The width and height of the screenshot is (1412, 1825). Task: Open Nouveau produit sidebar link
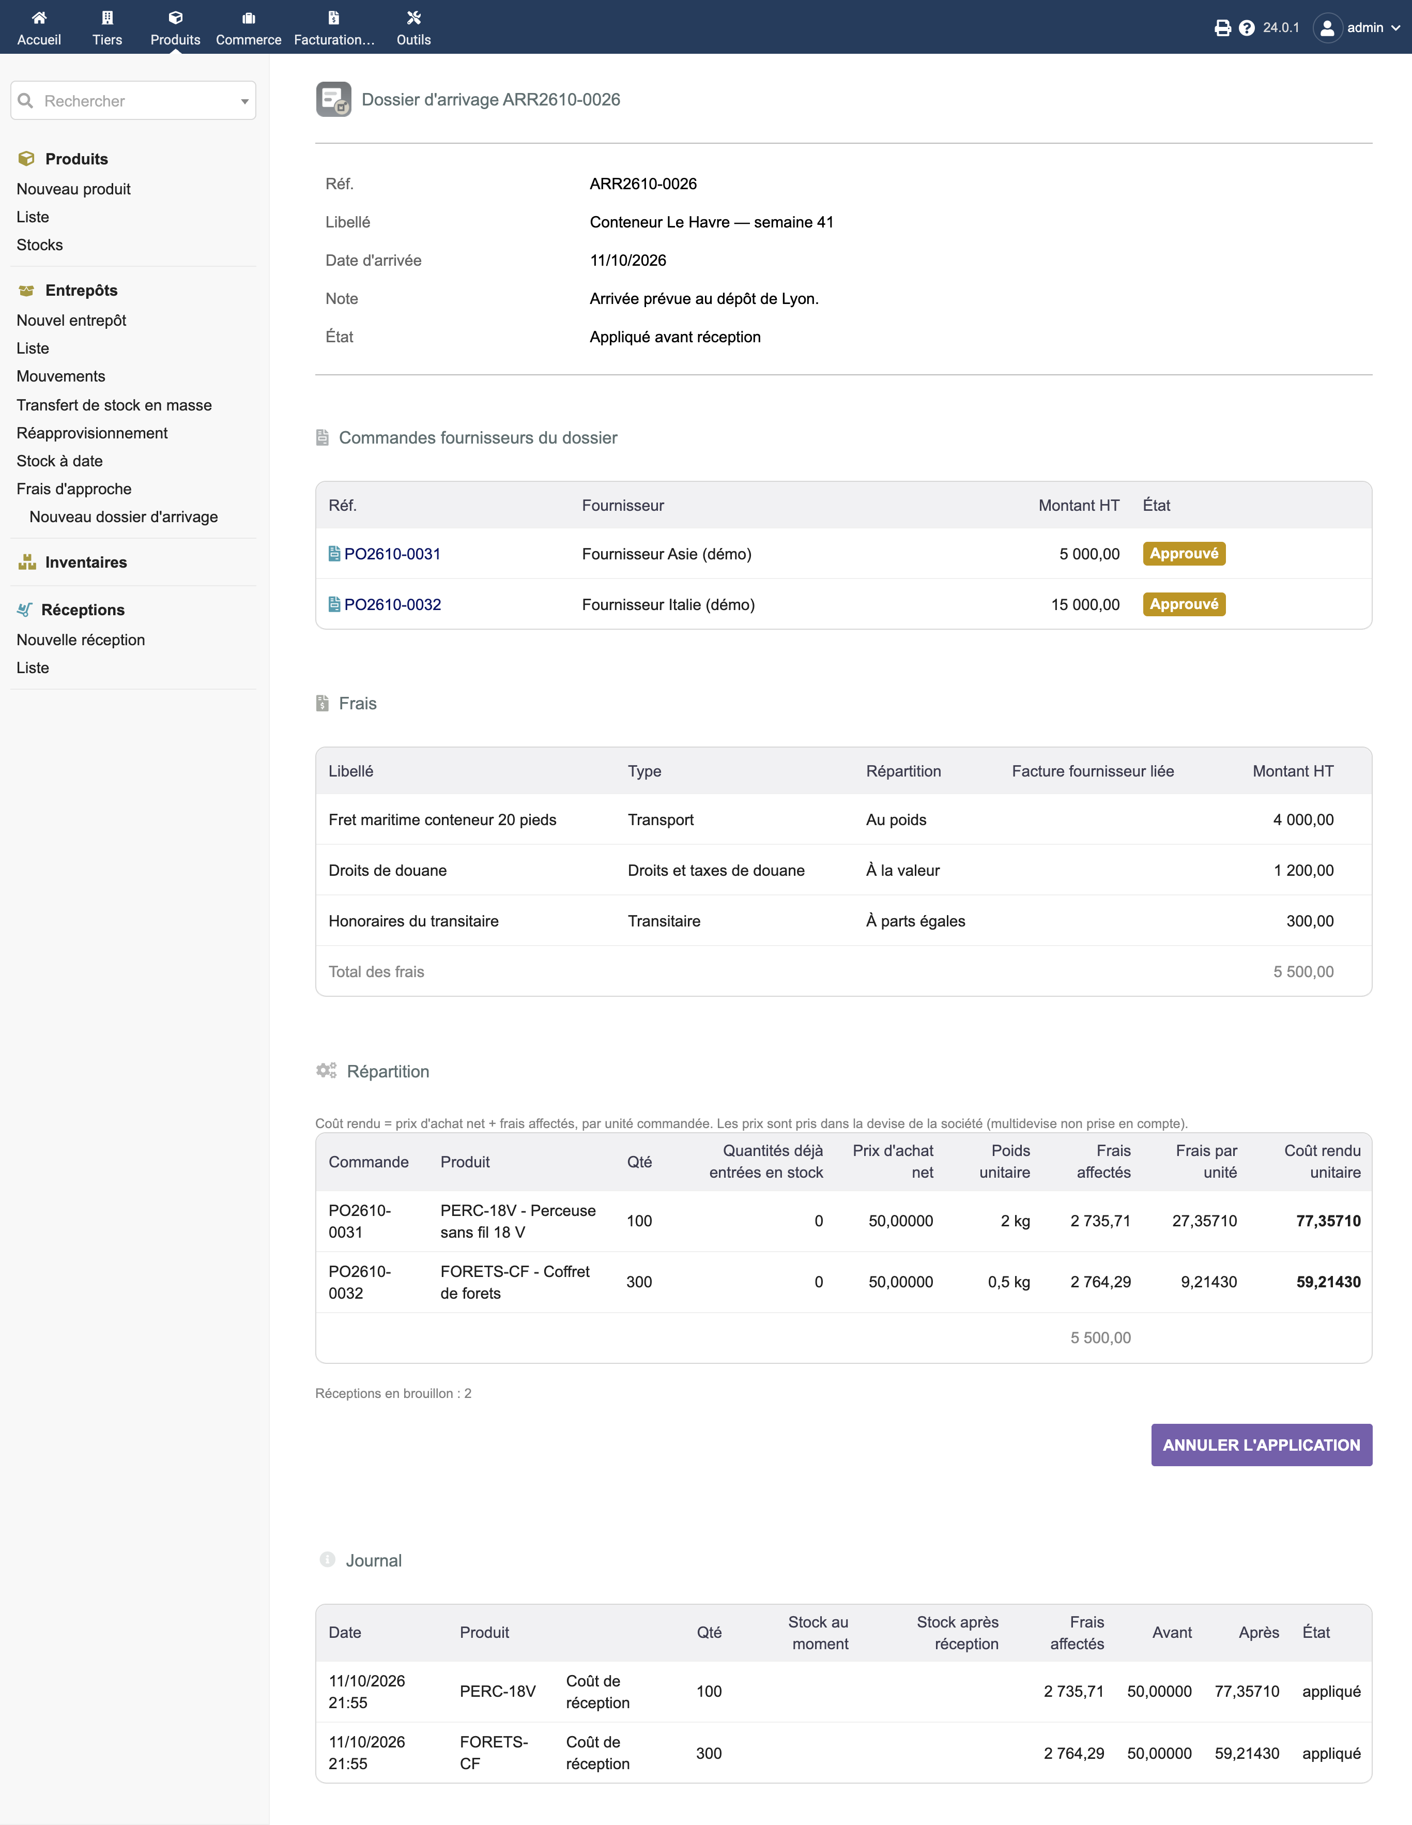click(73, 189)
